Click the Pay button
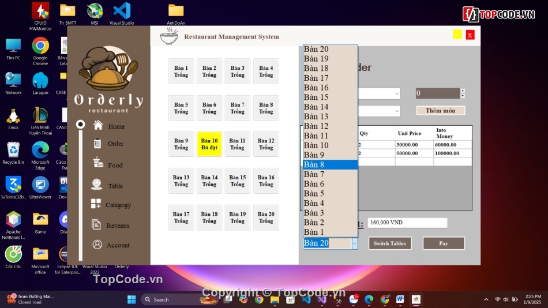Viewport: 548px width, 308px height. pos(444,243)
